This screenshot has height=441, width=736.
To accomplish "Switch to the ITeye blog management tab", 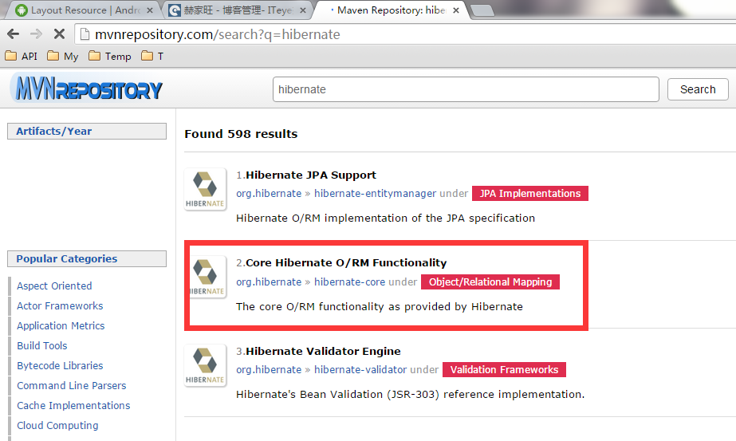I will pyautogui.click(x=238, y=10).
